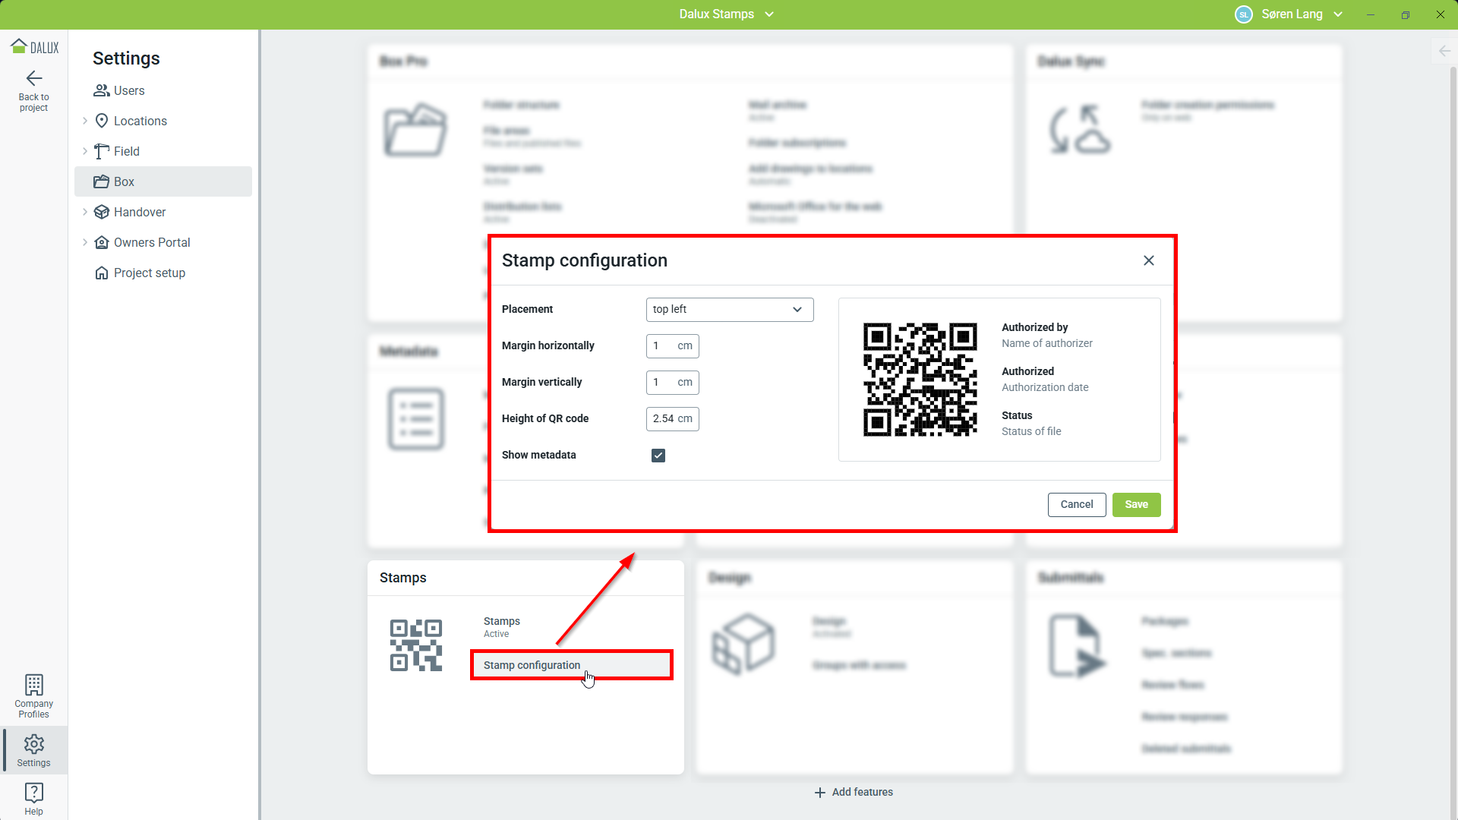
Task: Open Help question mark icon
Action: pos(34,793)
